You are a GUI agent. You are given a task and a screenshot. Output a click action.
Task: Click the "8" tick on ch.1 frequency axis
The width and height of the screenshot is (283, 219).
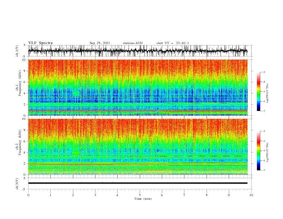tap(25, 71)
